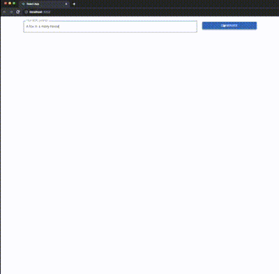This screenshot has height=274, width=279.
Task: Click the blue Generate button
Action: click(229, 26)
